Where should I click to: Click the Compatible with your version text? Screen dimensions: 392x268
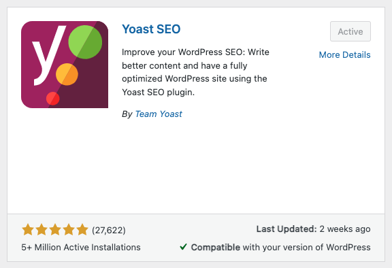pyautogui.click(x=280, y=248)
